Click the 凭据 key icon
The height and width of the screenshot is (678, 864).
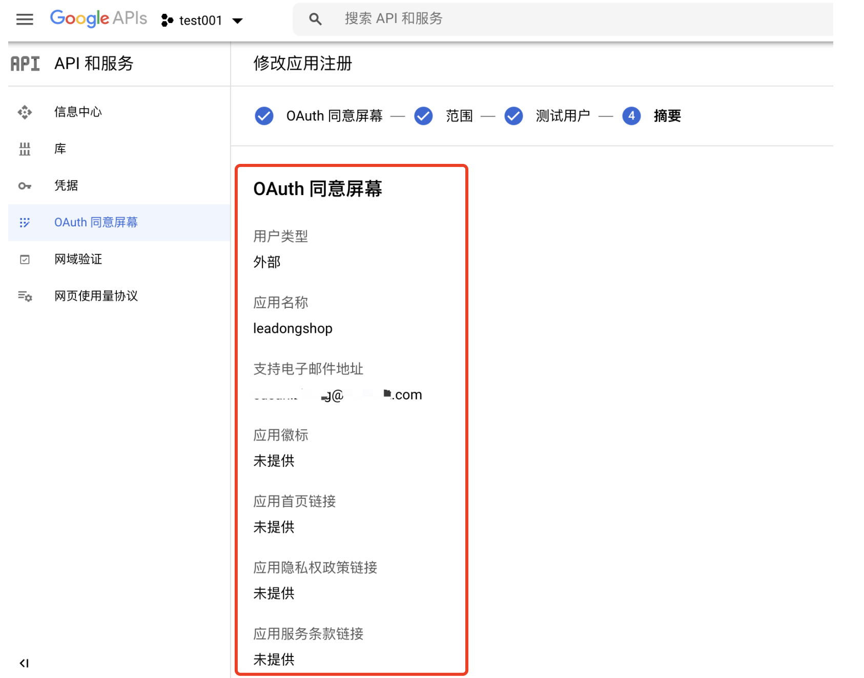coord(25,185)
